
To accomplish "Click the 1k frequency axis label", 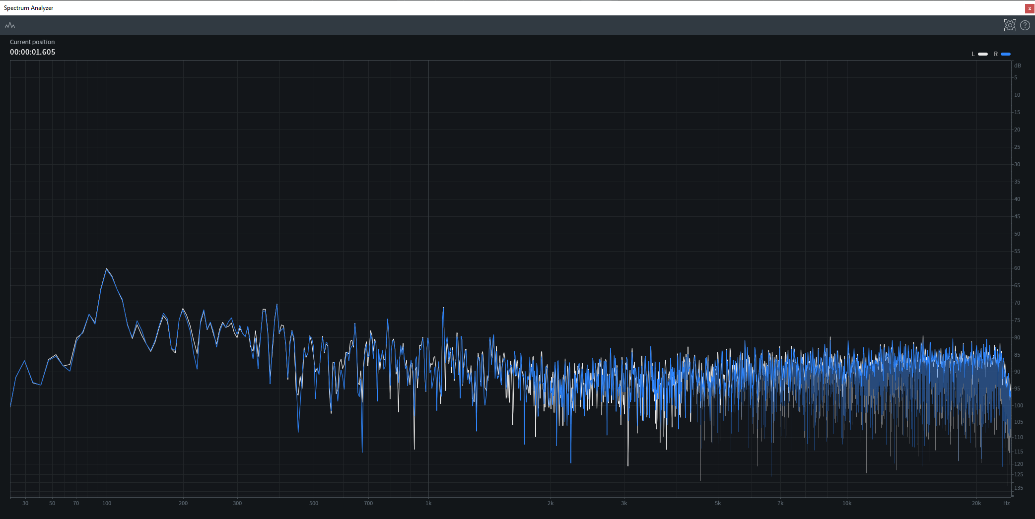I will coord(428,503).
